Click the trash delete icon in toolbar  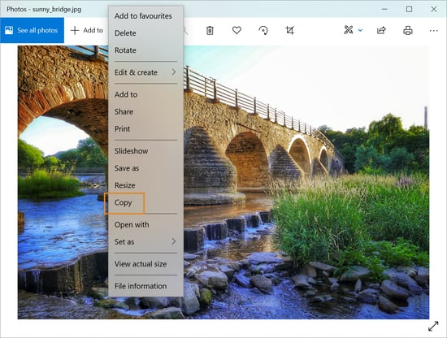pos(210,30)
